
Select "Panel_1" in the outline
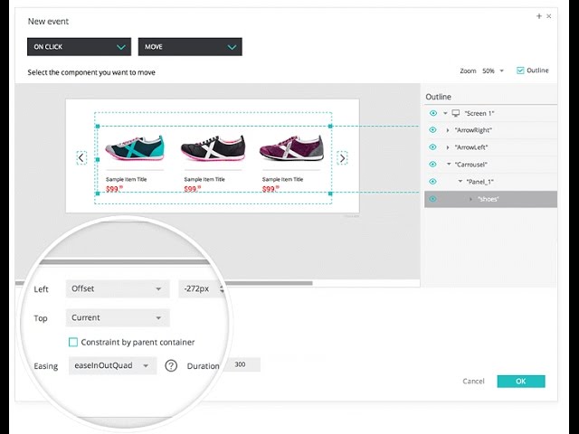click(479, 182)
